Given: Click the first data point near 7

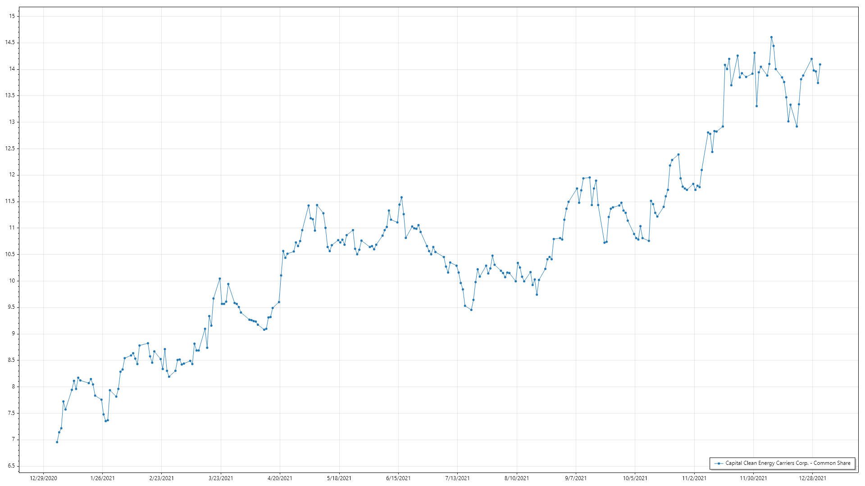Looking at the screenshot, I should click(x=57, y=442).
